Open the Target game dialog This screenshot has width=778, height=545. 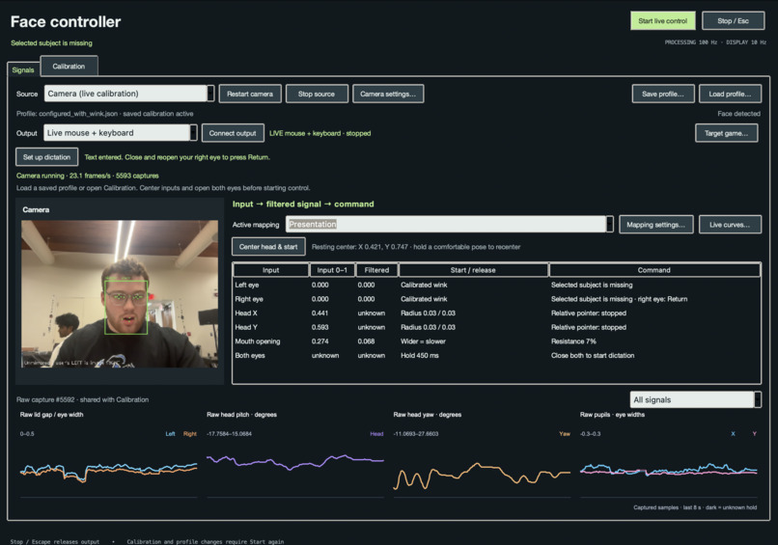coord(727,133)
